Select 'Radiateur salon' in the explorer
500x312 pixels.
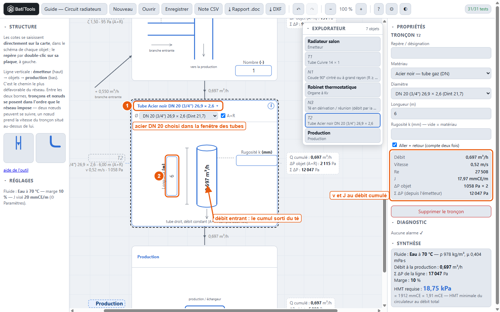(x=342, y=44)
